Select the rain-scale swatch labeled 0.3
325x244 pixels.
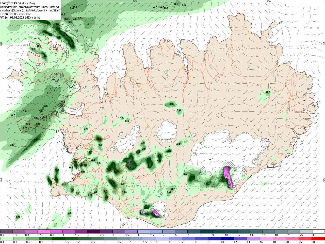[20, 239]
